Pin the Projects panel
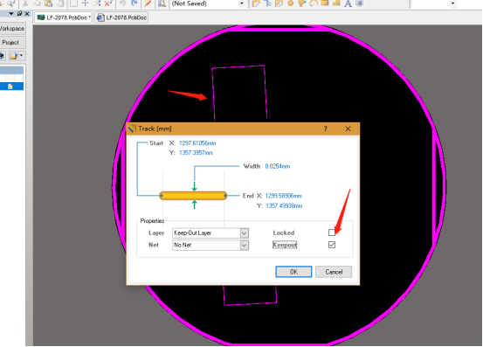483x347 pixels. pos(19,14)
